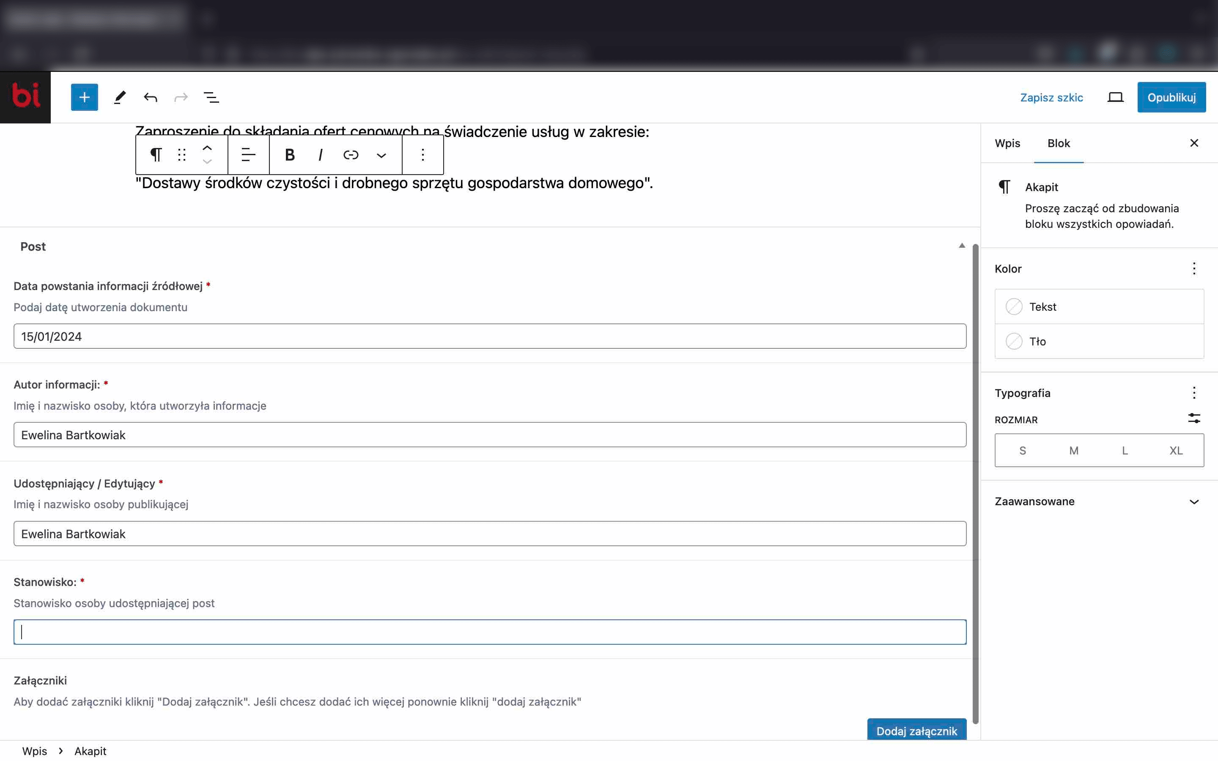Choose font size L
The width and height of the screenshot is (1218, 761).
click(x=1125, y=450)
